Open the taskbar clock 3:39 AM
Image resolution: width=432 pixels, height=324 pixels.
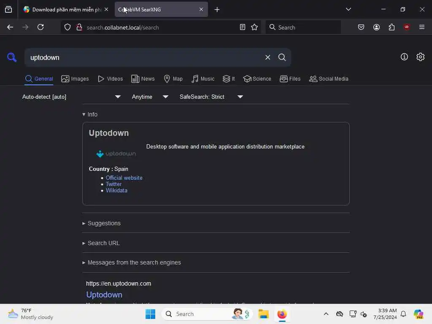[x=385, y=314]
